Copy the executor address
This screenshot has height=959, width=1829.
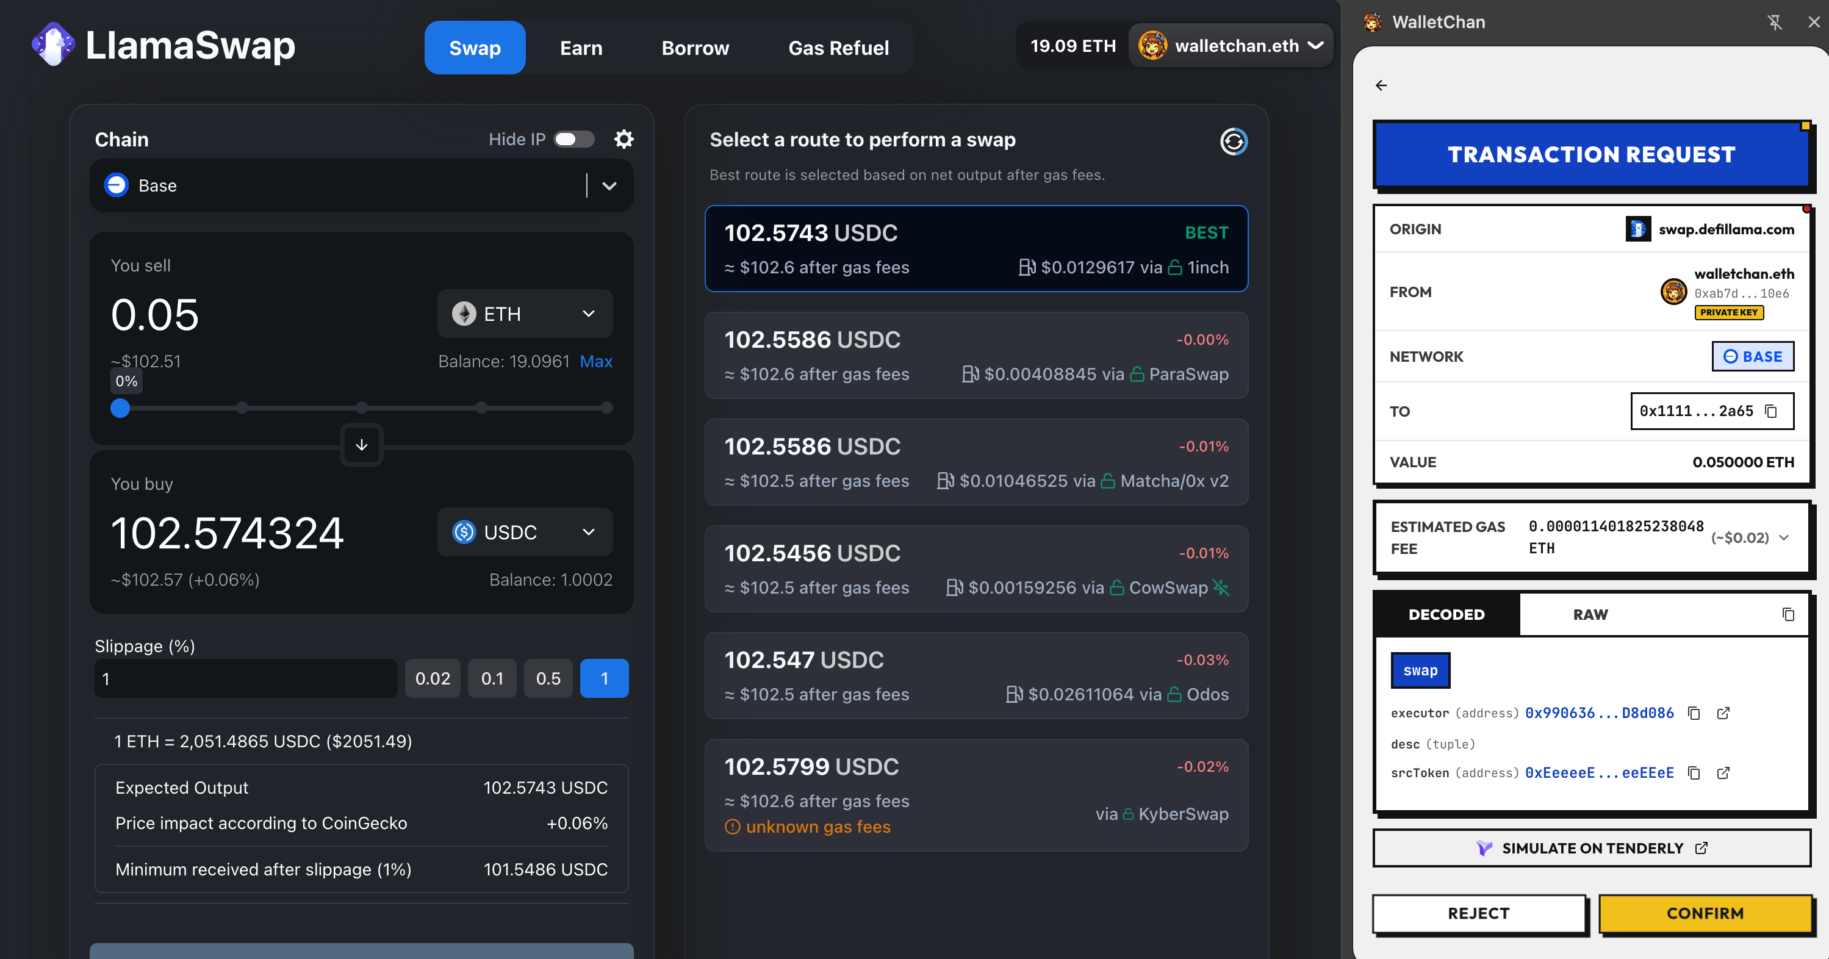point(1694,713)
